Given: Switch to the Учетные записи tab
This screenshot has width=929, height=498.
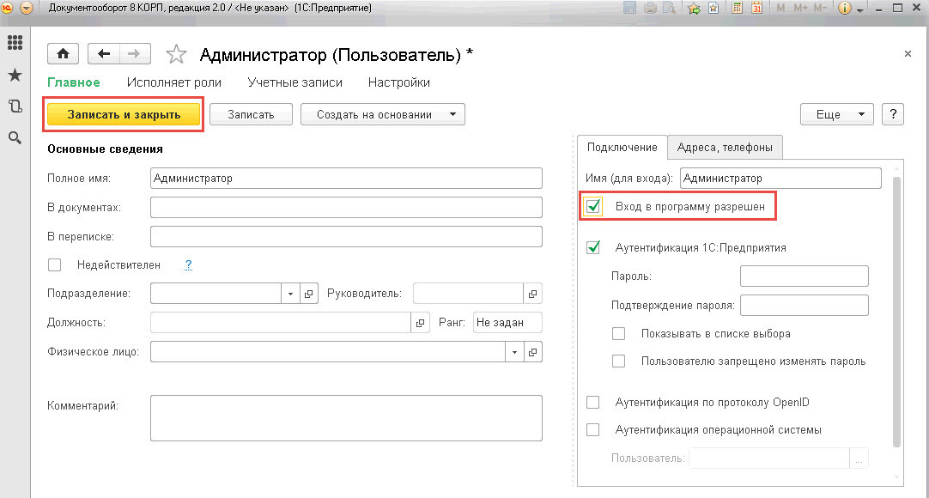Looking at the screenshot, I should click(x=295, y=82).
